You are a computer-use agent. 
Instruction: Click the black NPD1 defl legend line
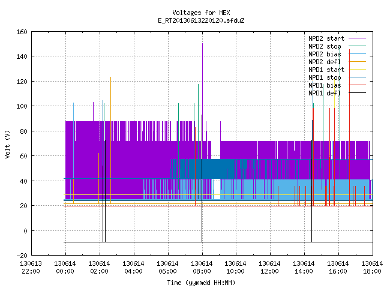[357, 93]
